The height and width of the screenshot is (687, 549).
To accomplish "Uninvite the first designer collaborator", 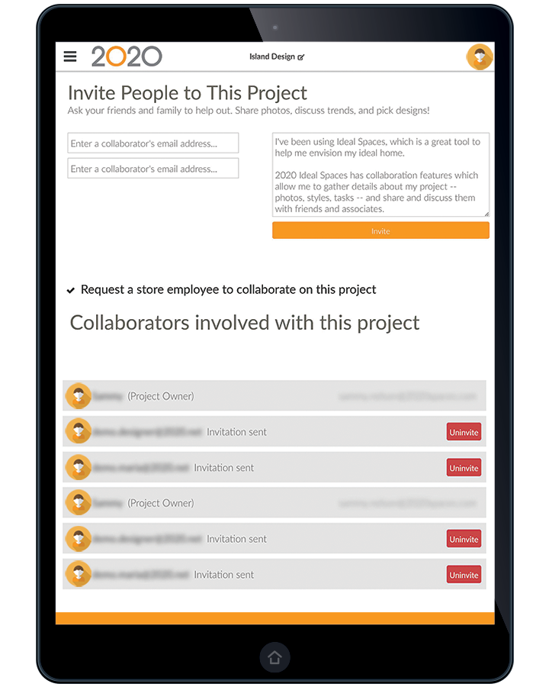I will point(464,432).
